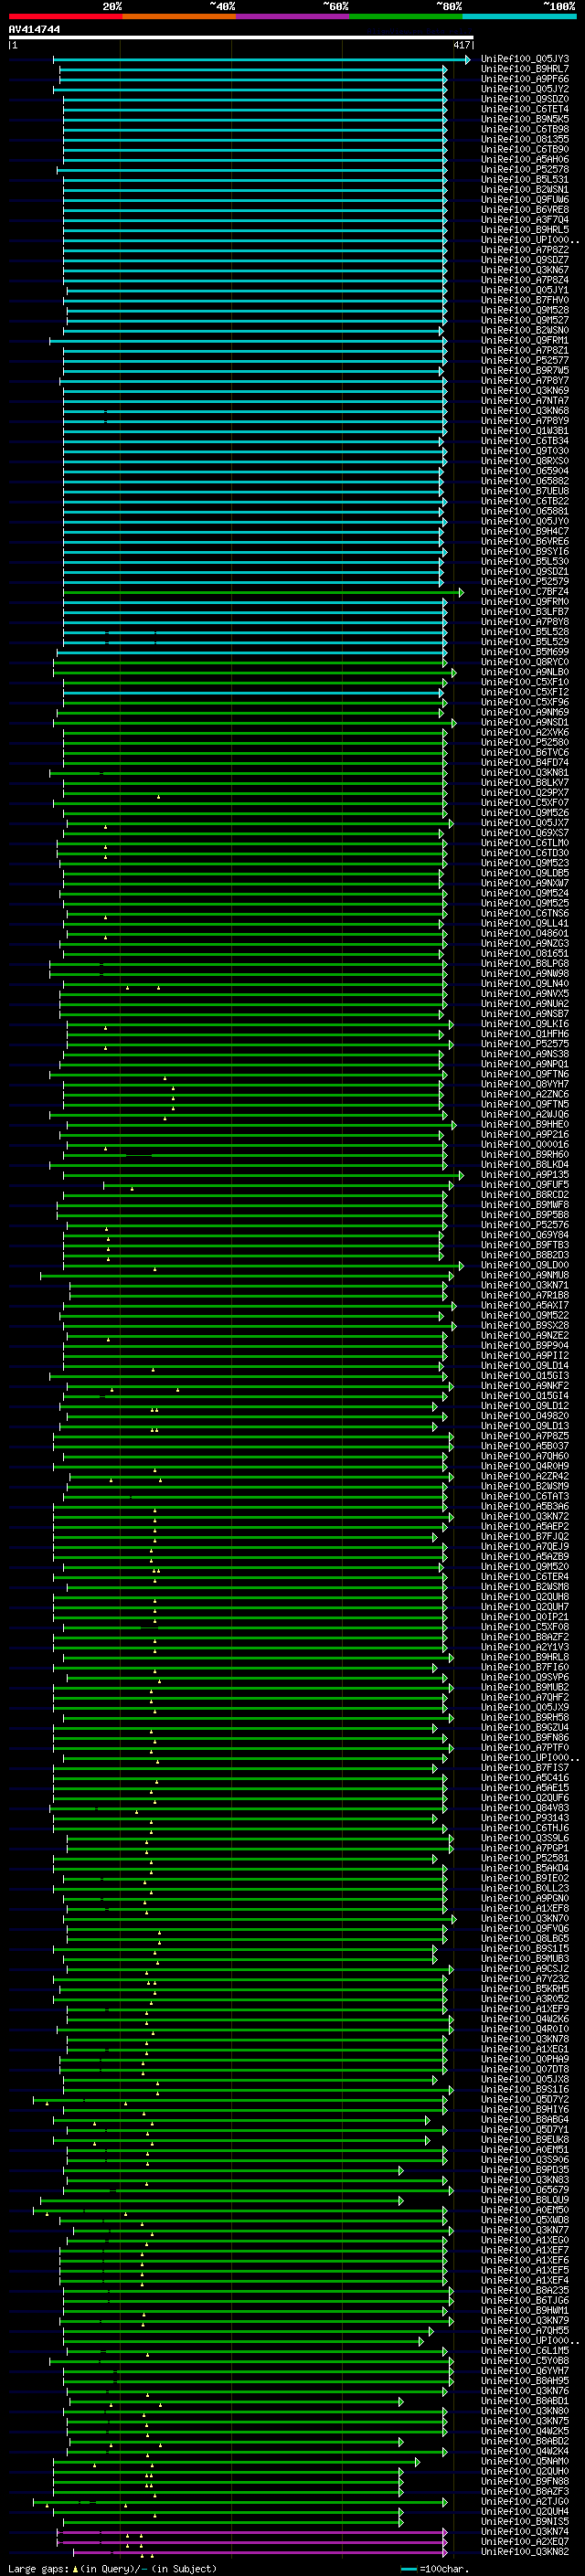Screen dimensions: 585x2576
Task: Select the UniRef100_A9NMU8 label
Action: coord(524,1276)
